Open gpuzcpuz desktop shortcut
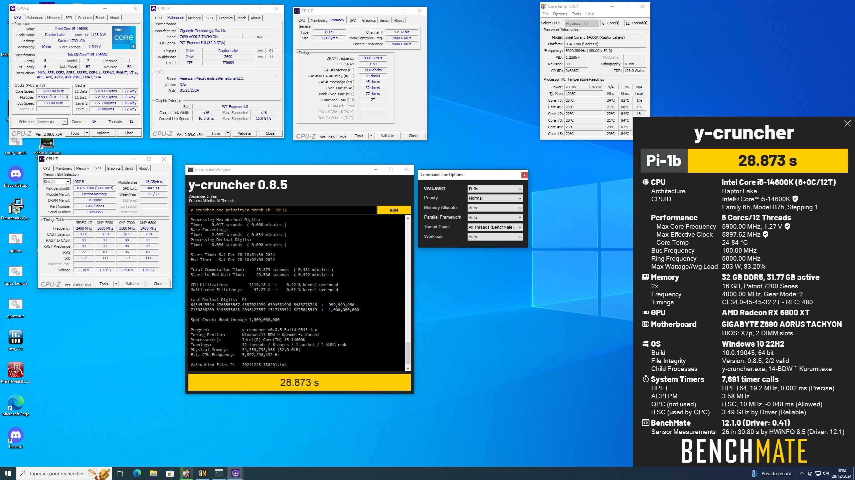This screenshot has width=855, height=480. (x=16, y=307)
